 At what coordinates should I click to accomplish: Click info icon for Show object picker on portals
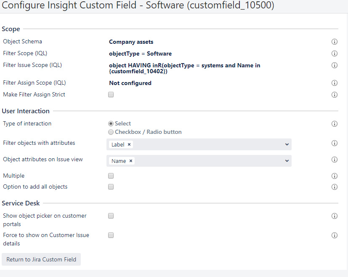point(334,216)
